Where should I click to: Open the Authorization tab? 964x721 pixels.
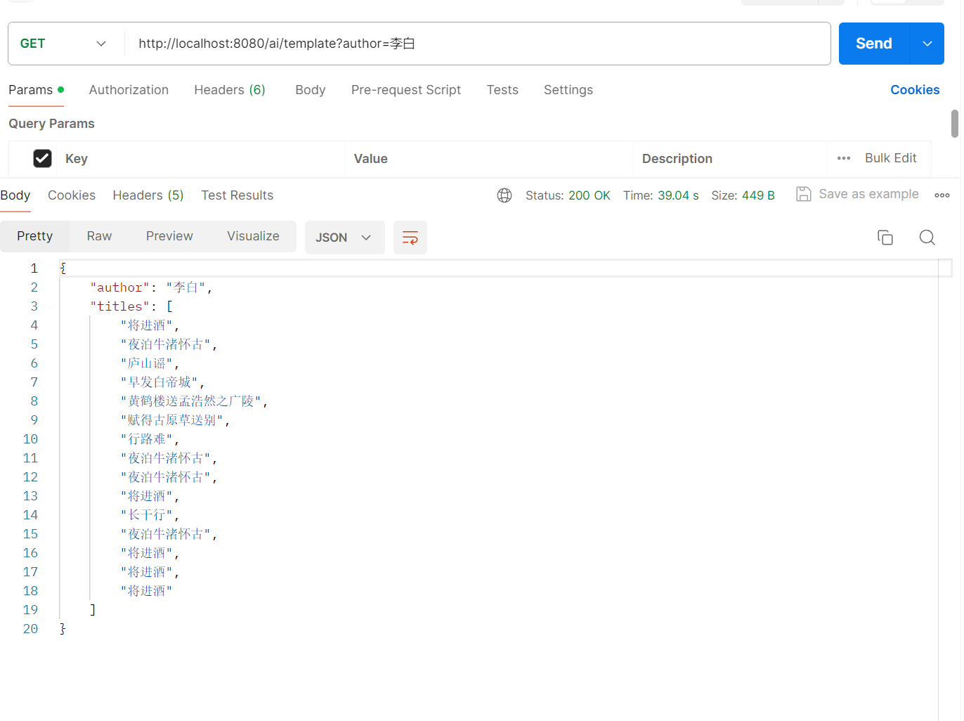click(x=129, y=90)
